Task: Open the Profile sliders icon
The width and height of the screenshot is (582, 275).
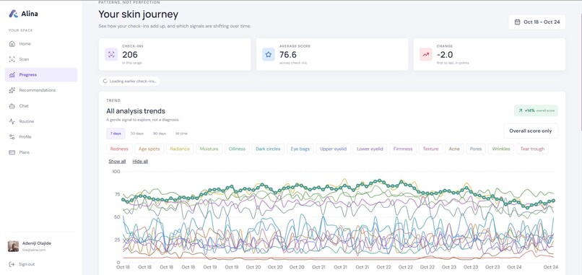Action: point(12,137)
